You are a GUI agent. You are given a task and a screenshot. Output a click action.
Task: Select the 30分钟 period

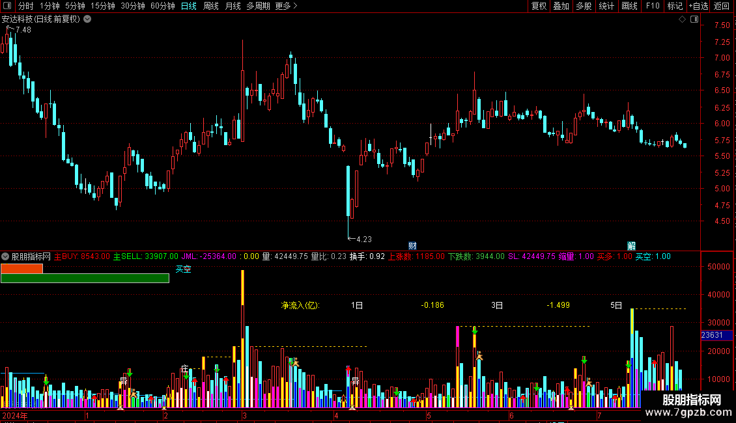point(133,6)
